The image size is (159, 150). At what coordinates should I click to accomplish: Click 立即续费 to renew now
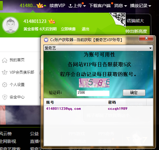[68, 29]
